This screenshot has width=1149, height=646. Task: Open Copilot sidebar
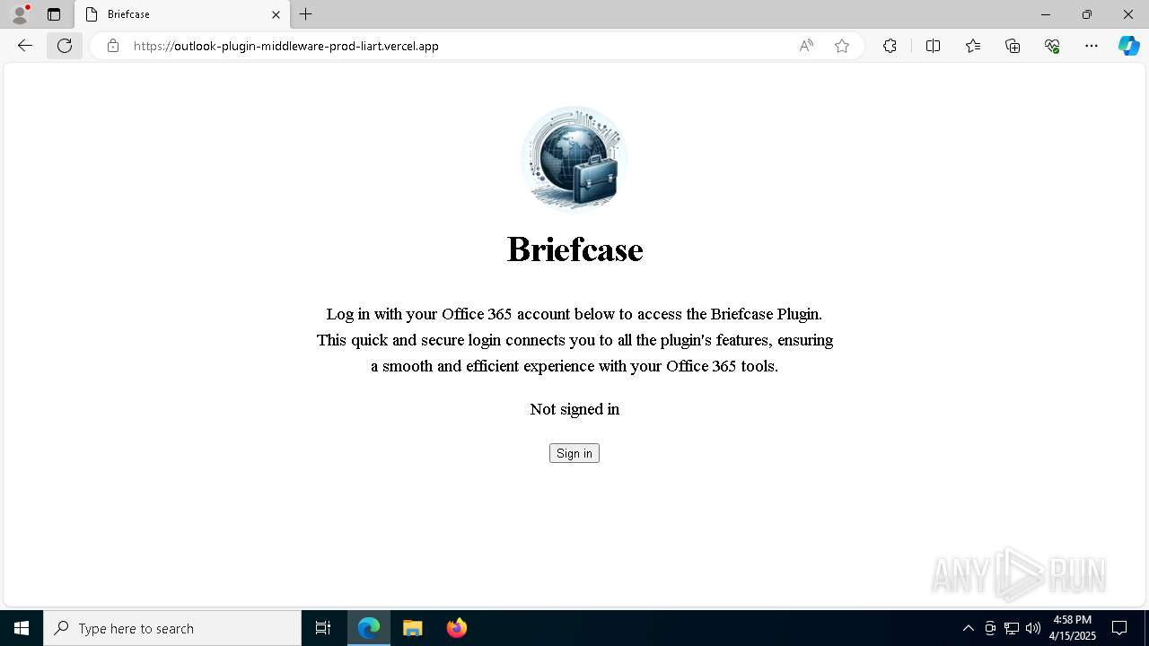(1128, 46)
